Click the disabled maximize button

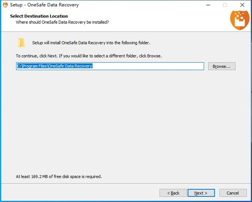[x=225, y=5]
